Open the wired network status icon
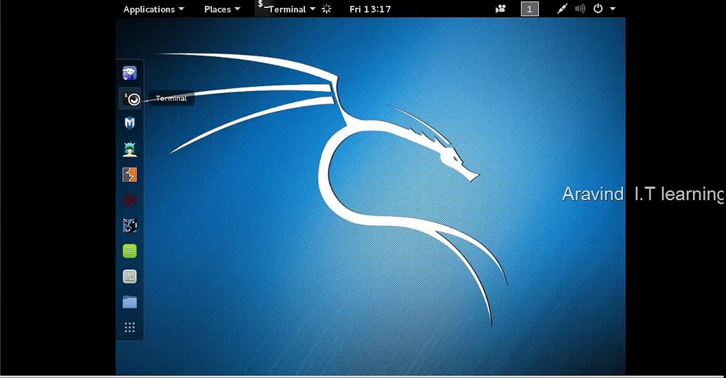Viewport: 726px width, 378px height. pos(562,9)
